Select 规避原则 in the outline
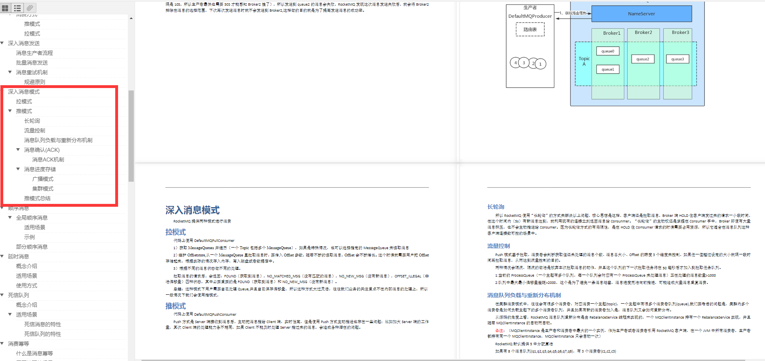 pos(35,82)
